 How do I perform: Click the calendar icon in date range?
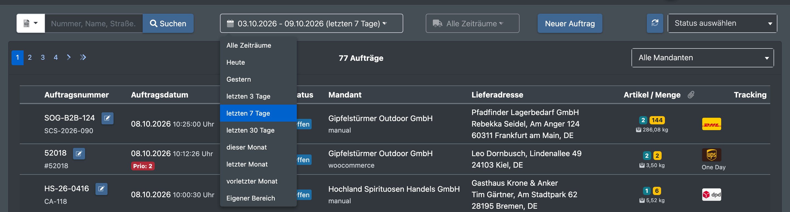coord(230,23)
